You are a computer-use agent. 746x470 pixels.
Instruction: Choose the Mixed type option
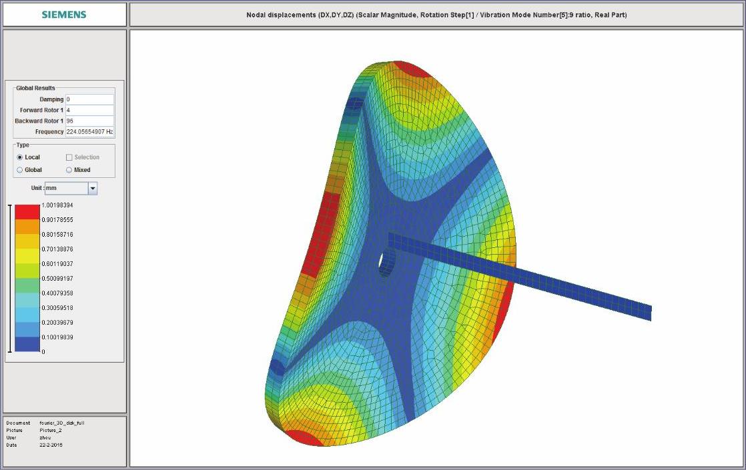(69, 170)
